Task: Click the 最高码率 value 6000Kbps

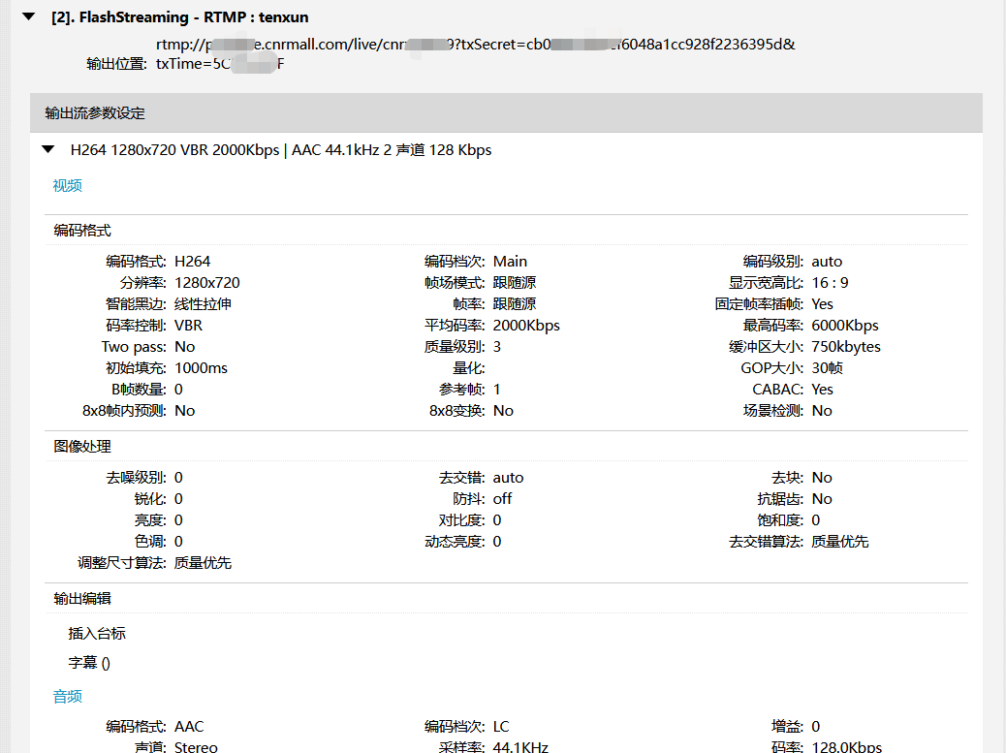Action: [x=845, y=326]
